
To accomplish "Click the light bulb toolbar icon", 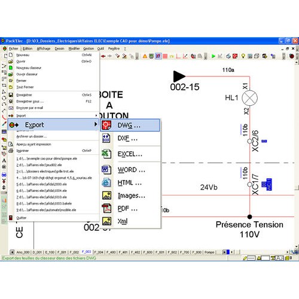I will point(243,56).
